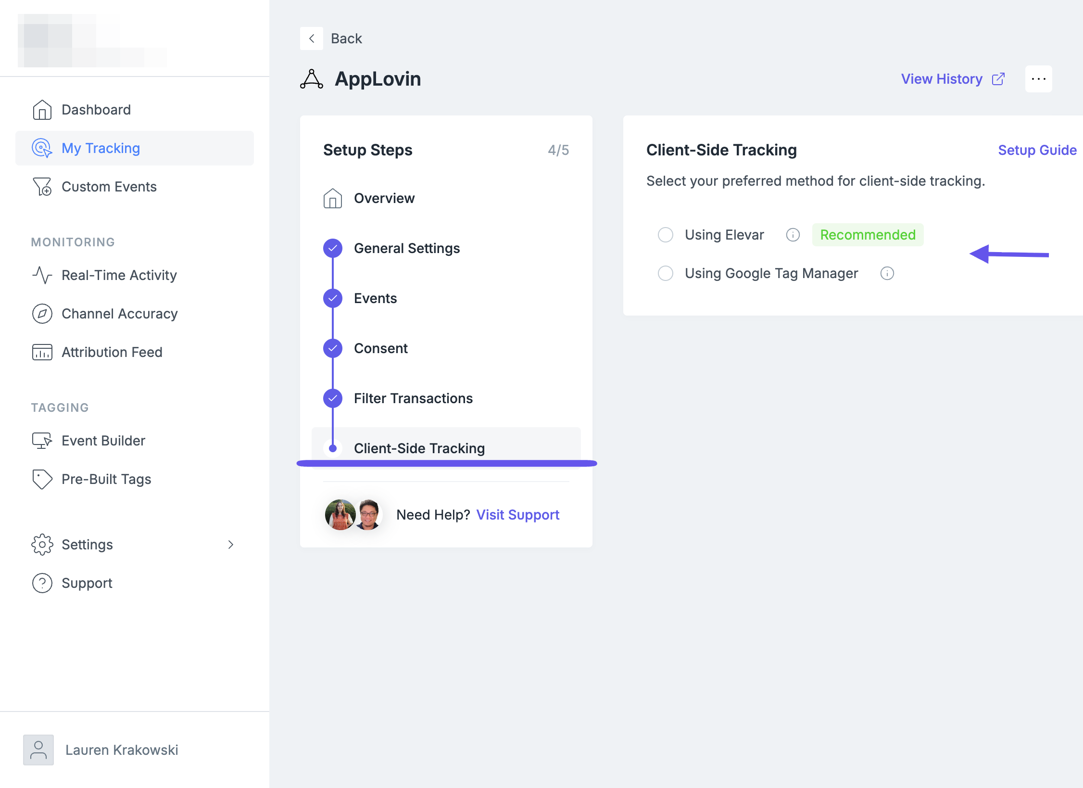Click the Client-Side Tracking step dot
1083x788 pixels.
pos(333,448)
